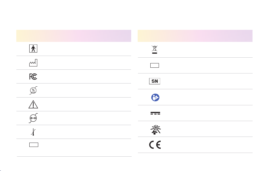The height and width of the screenshot is (171, 269).
Task: Click the gradient header bar above the person symbol
Action: [74, 36]
